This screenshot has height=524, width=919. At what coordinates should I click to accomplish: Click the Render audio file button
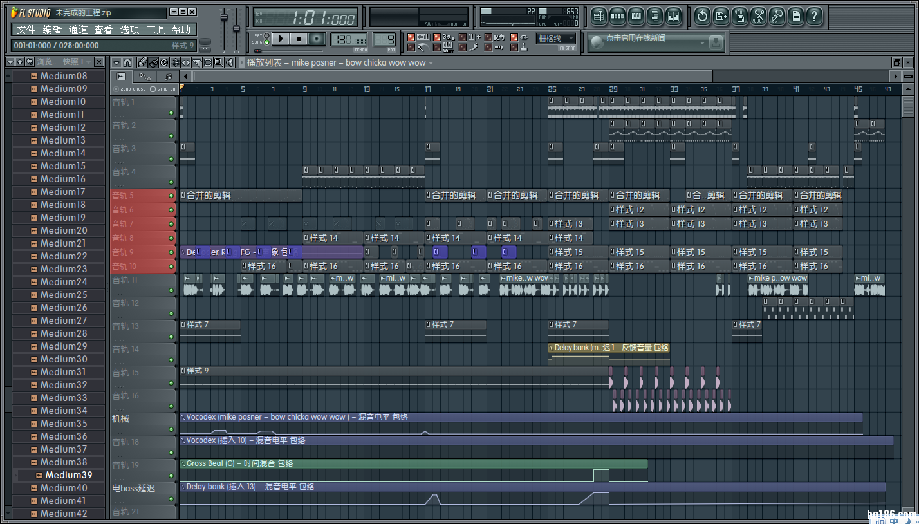pos(740,16)
